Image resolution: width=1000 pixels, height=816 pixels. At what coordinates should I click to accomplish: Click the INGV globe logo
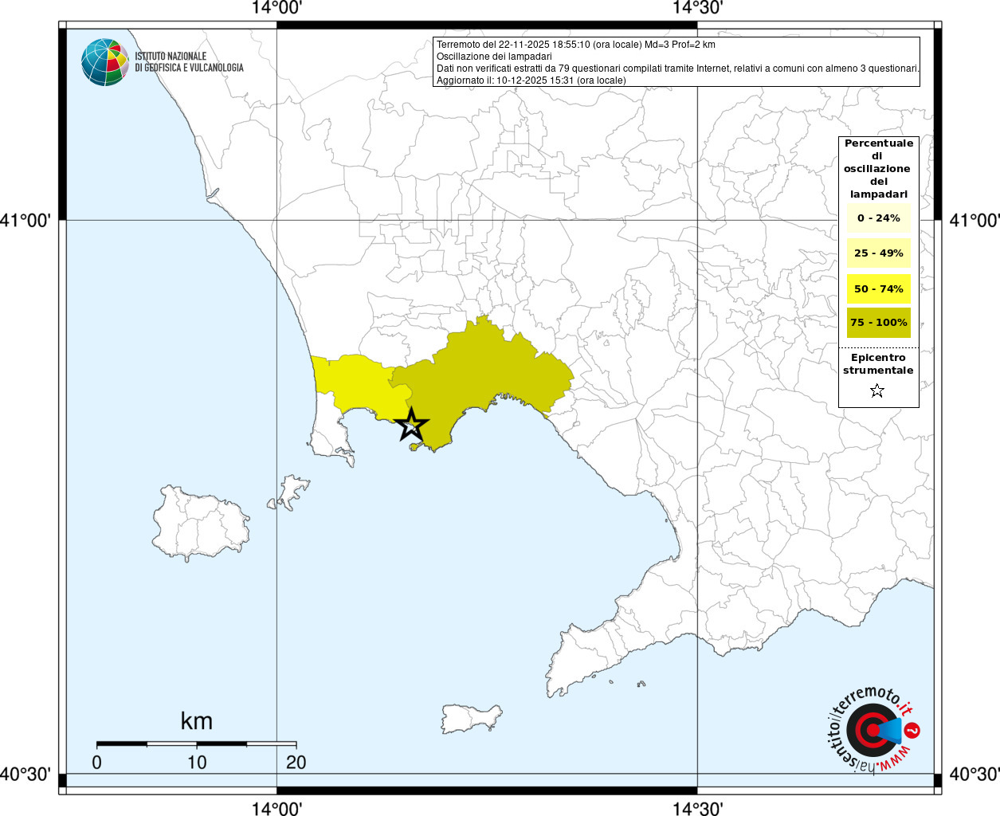(x=105, y=62)
